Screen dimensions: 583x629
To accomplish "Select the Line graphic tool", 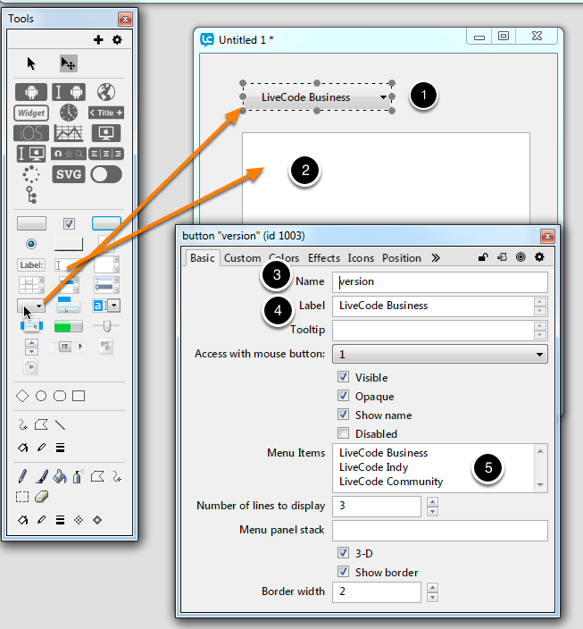I will click(x=60, y=424).
